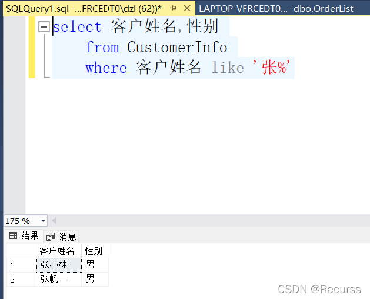Click the results grid icon

tap(13, 236)
